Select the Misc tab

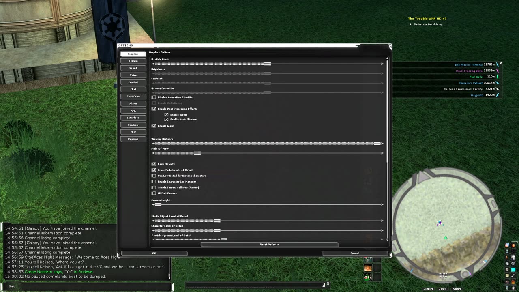click(x=133, y=132)
